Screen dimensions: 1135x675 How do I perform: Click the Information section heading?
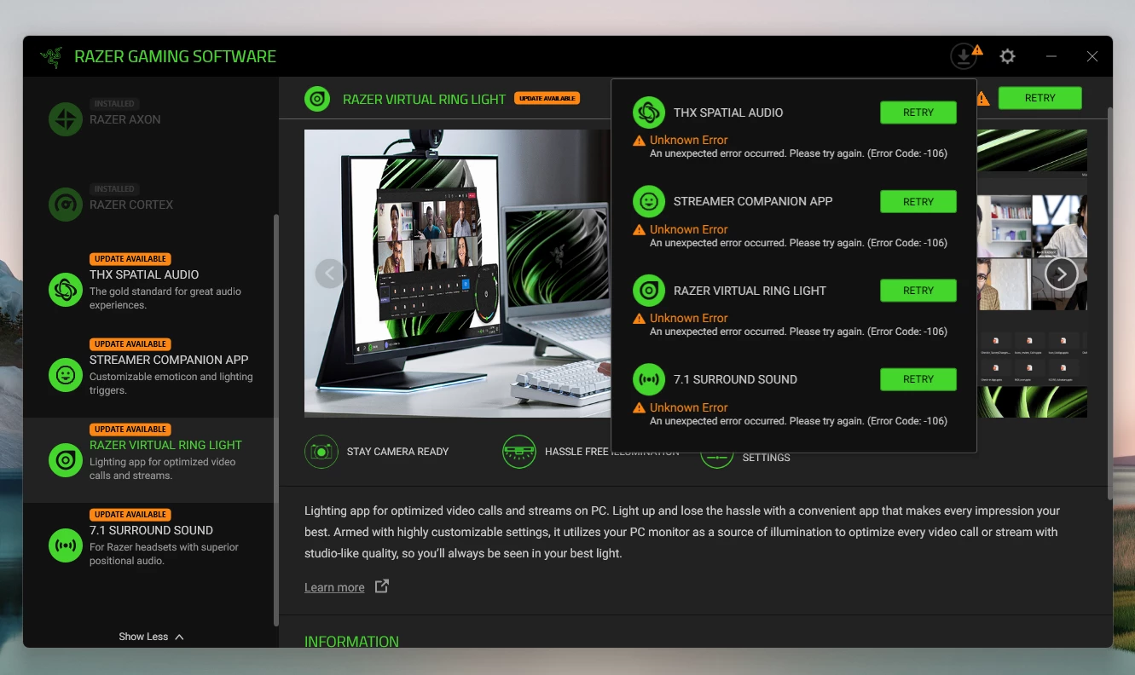pyautogui.click(x=351, y=641)
